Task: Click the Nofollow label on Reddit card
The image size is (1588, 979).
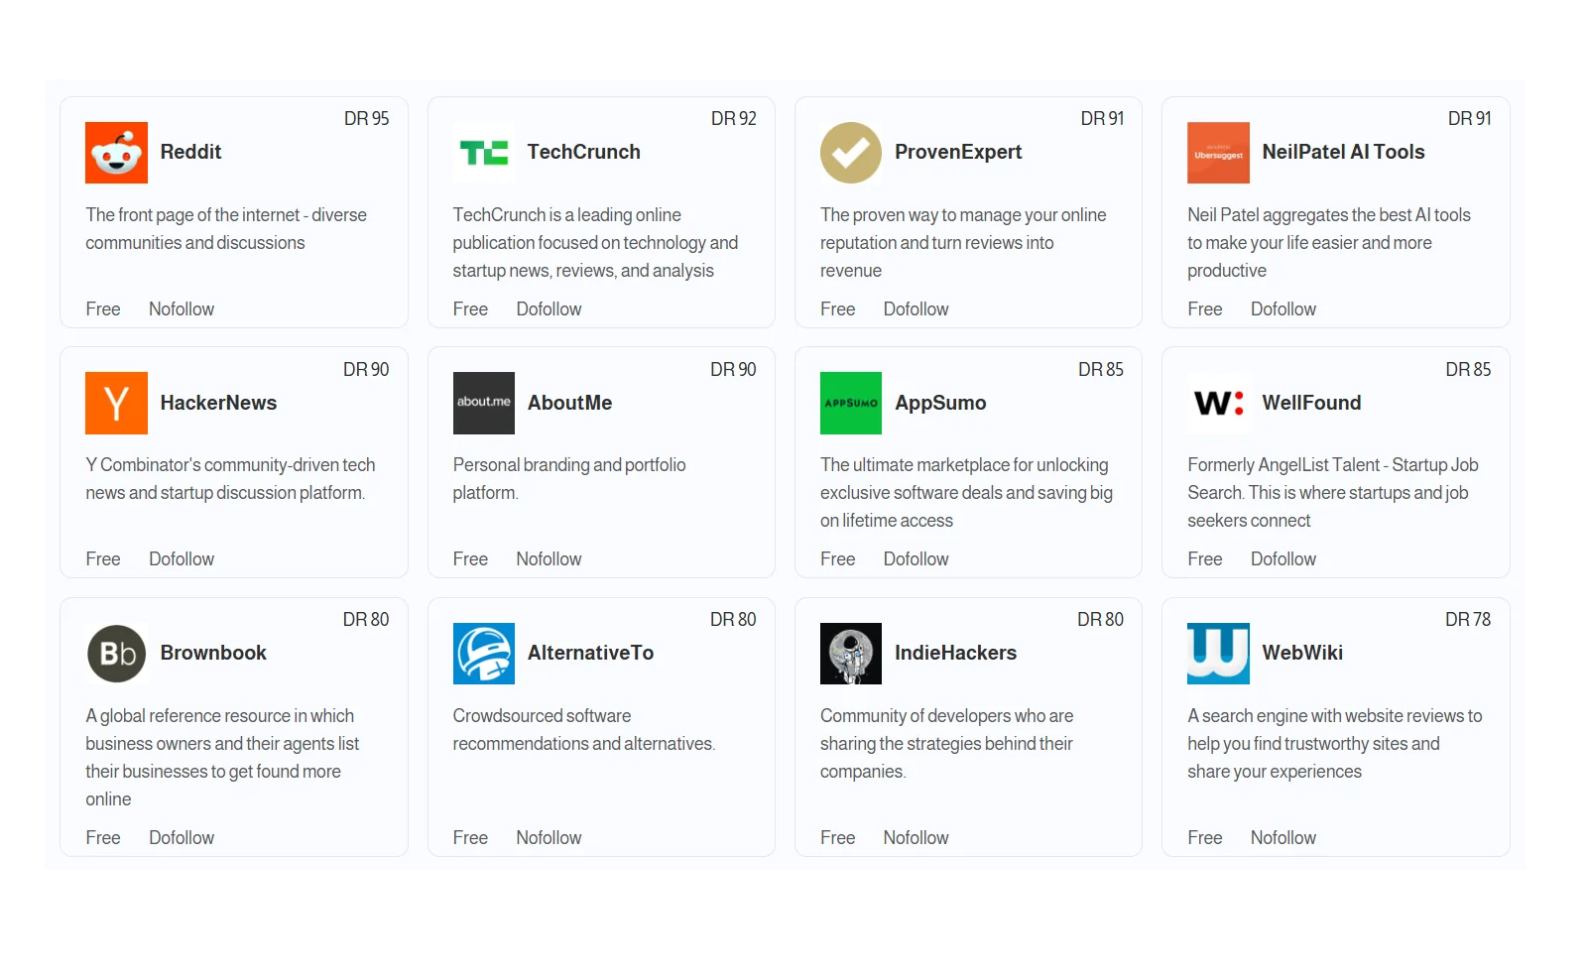Action: tap(182, 309)
